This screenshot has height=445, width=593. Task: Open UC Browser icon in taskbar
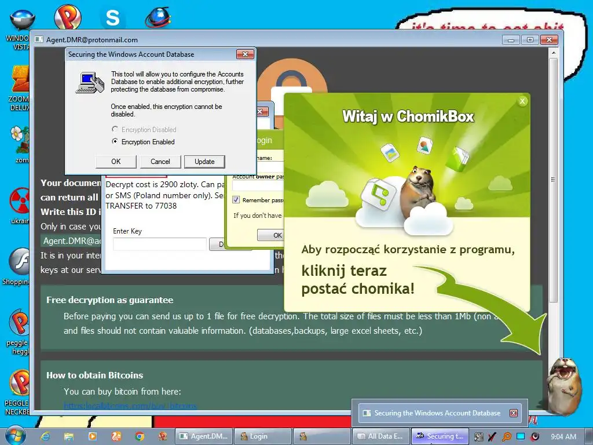click(116, 436)
